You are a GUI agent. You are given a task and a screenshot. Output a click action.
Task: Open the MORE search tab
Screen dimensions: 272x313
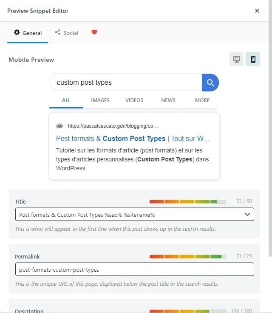pyautogui.click(x=202, y=101)
